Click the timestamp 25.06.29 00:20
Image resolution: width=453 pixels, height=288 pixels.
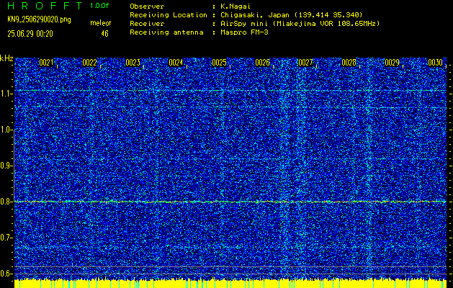(x=30, y=34)
